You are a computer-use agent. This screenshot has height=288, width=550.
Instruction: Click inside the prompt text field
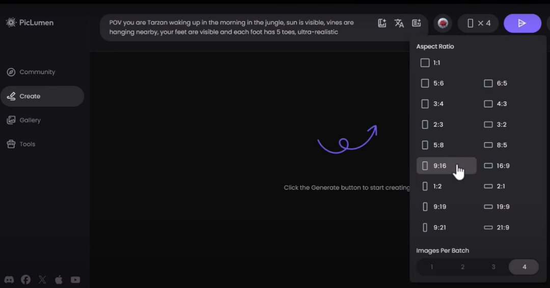[x=234, y=27]
